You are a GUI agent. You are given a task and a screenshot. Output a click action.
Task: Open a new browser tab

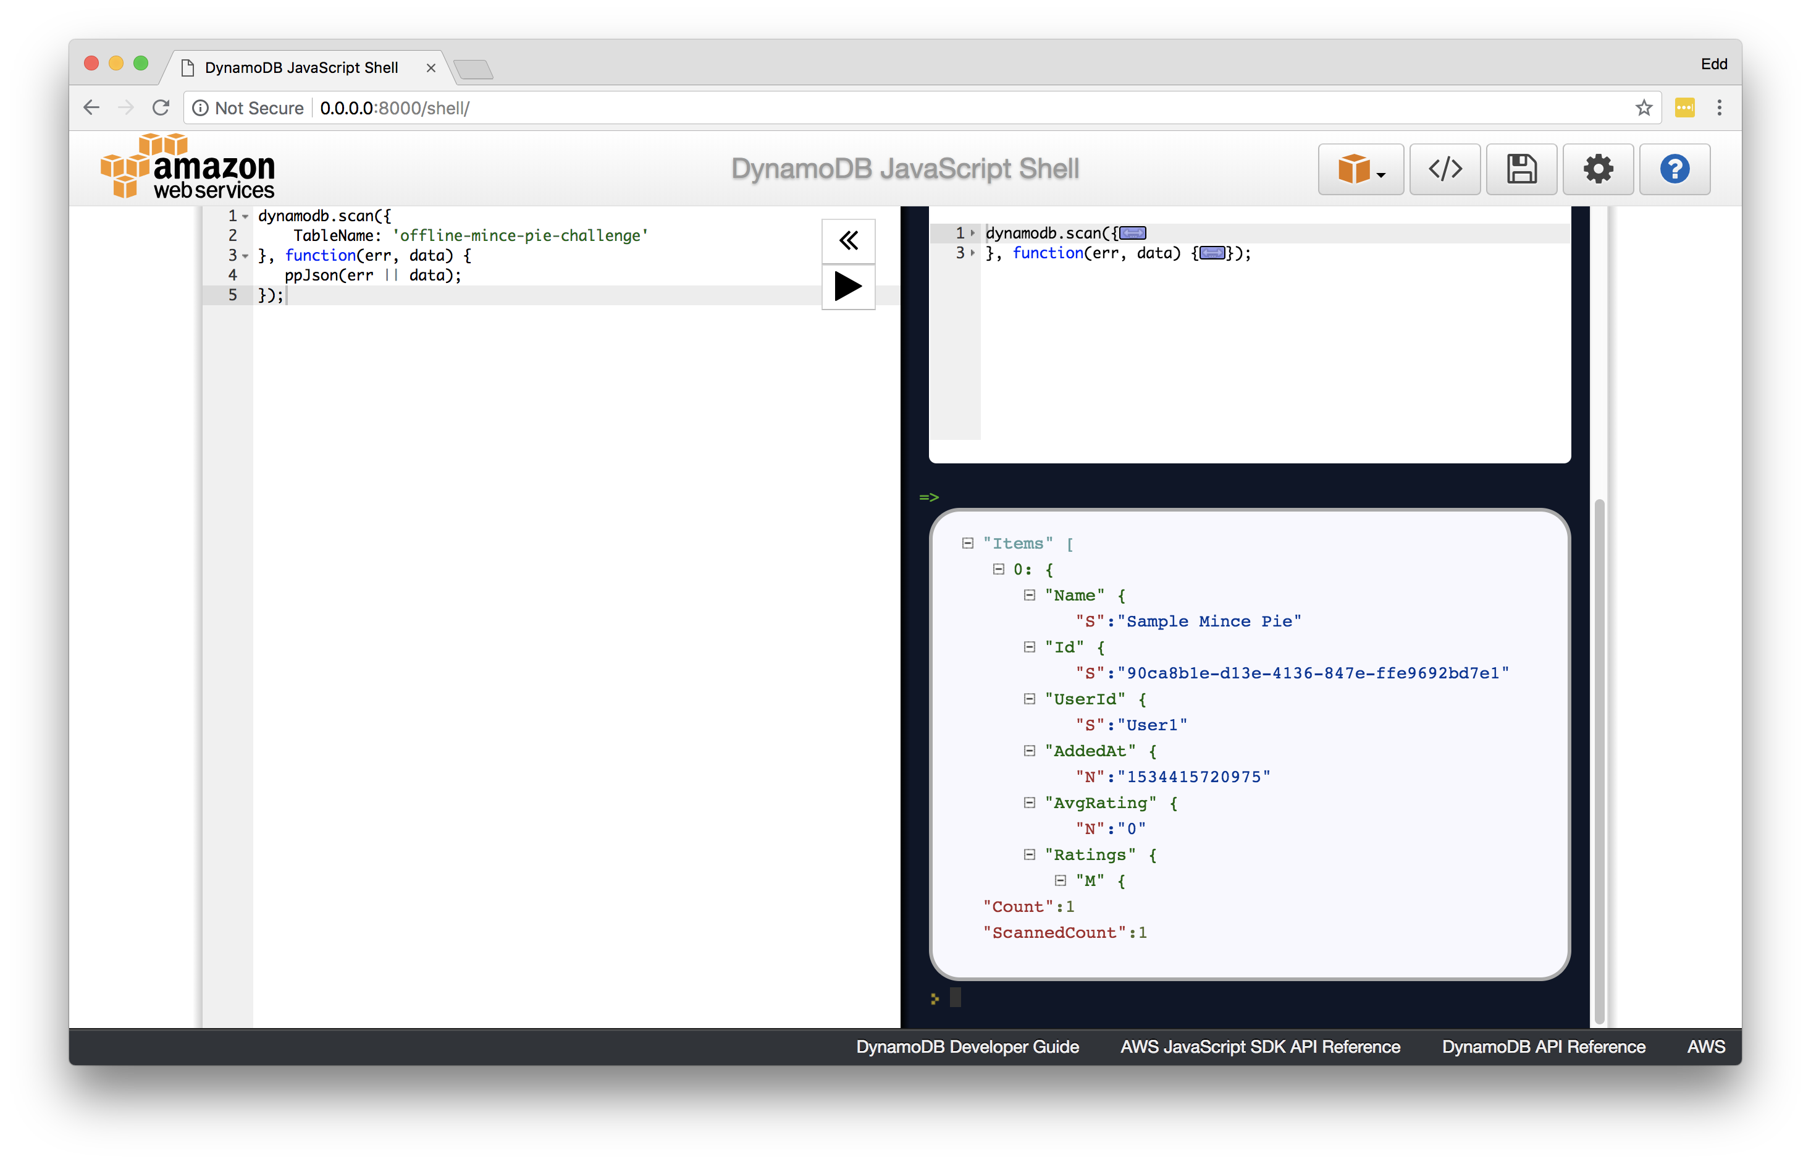click(x=474, y=70)
